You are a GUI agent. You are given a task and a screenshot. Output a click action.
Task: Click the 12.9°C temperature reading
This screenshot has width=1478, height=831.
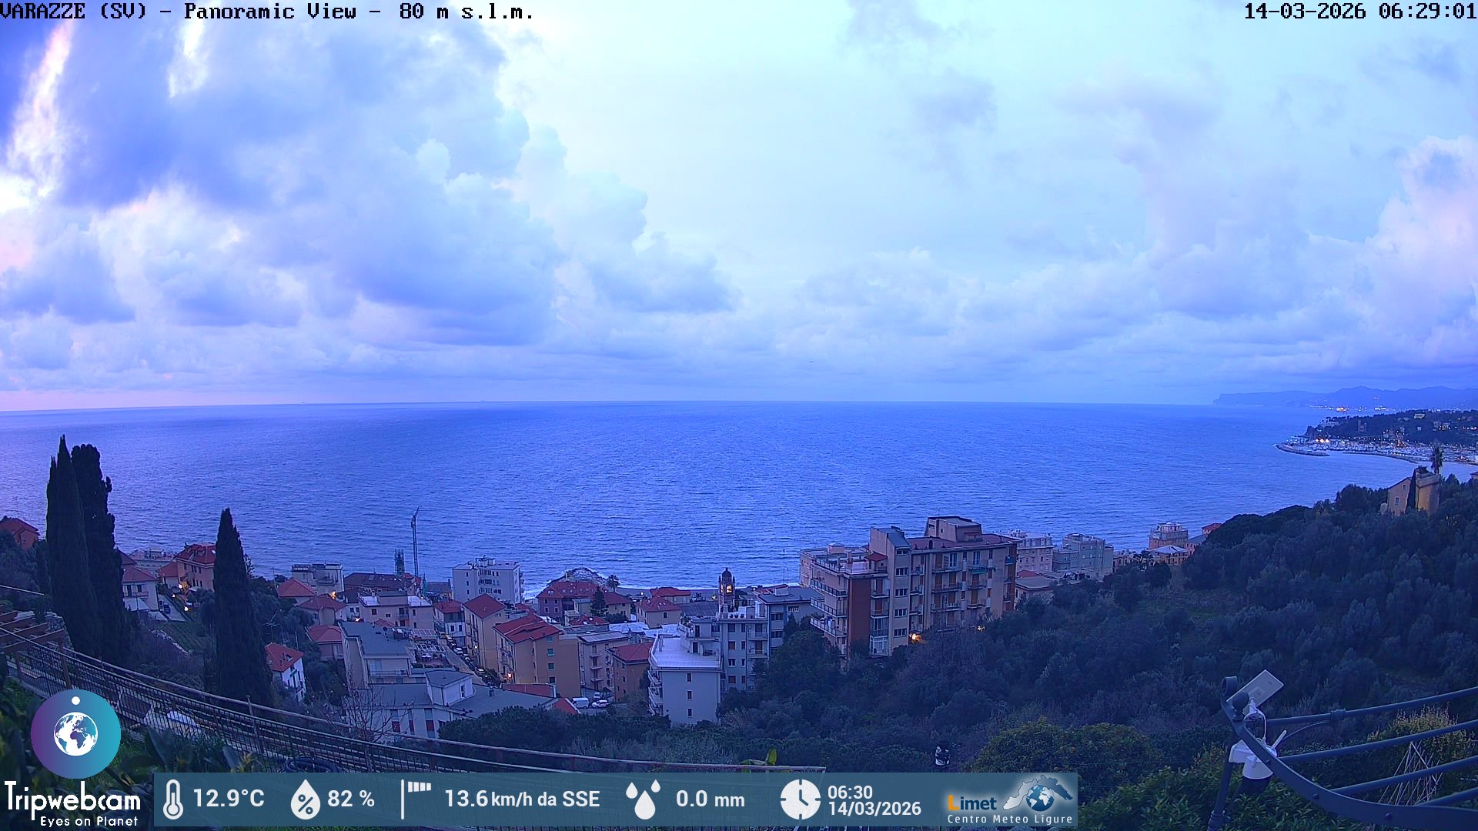point(229,799)
